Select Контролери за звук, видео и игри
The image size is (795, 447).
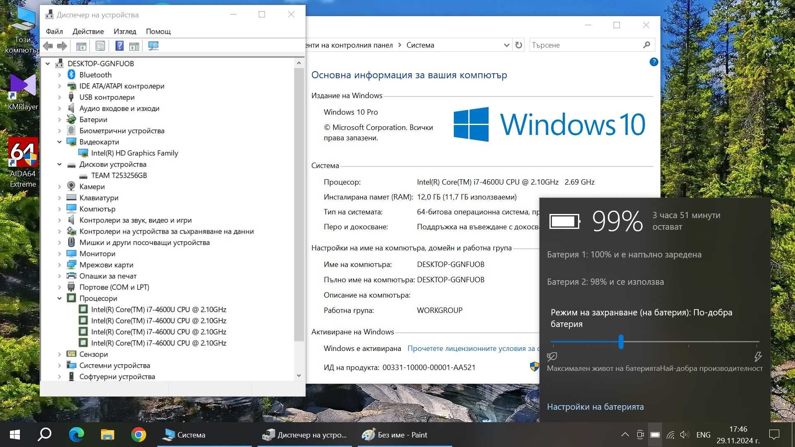point(135,220)
